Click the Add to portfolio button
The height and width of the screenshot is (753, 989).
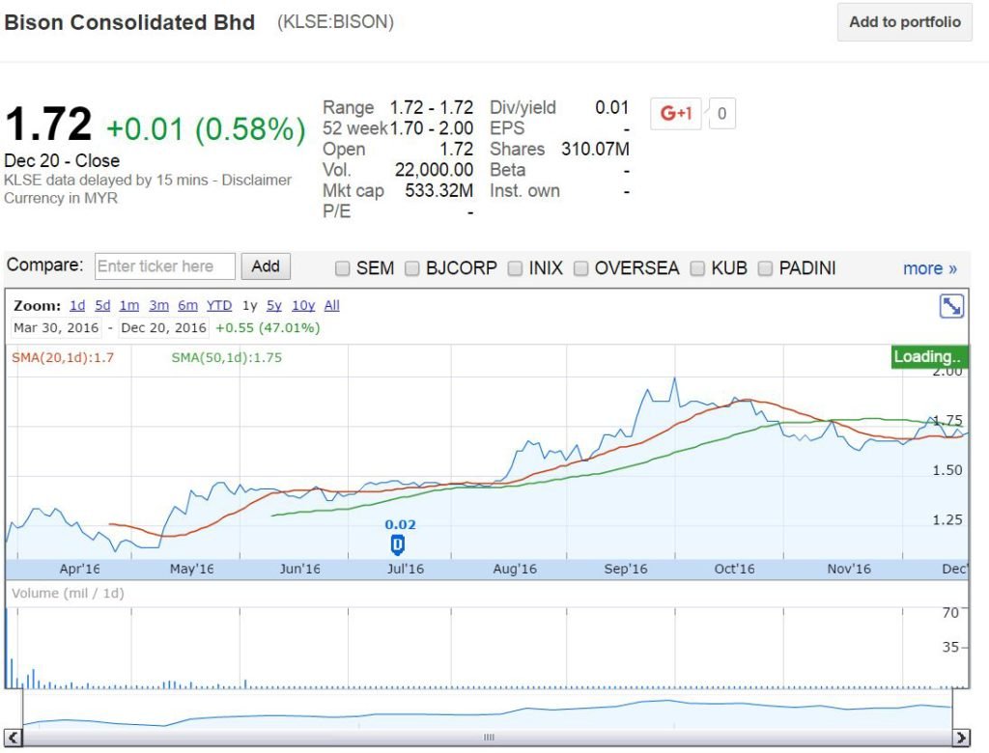(x=904, y=22)
